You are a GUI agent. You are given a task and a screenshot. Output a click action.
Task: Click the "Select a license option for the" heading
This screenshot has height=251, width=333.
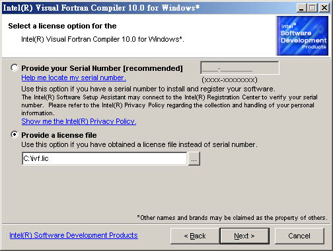point(62,26)
